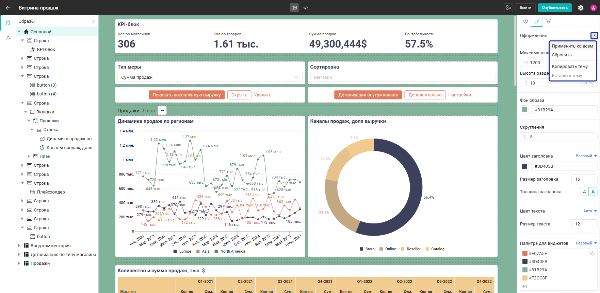Expand the Ввод комментария view
Image resolution: width=600 pixels, height=293 pixels.
[19, 245]
